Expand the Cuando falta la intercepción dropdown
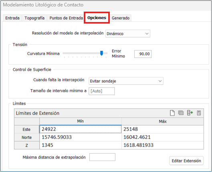 click(x=126, y=81)
